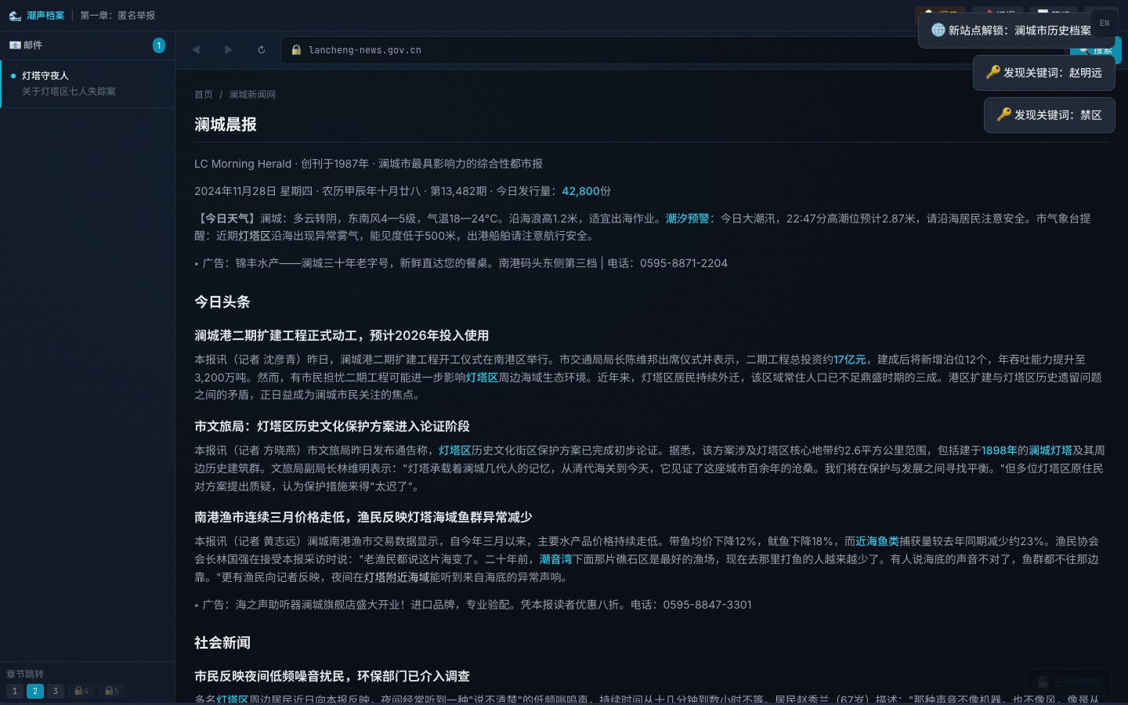Open the 灯塔守夜人 email
The image size is (1128, 705).
click(87, 83)
